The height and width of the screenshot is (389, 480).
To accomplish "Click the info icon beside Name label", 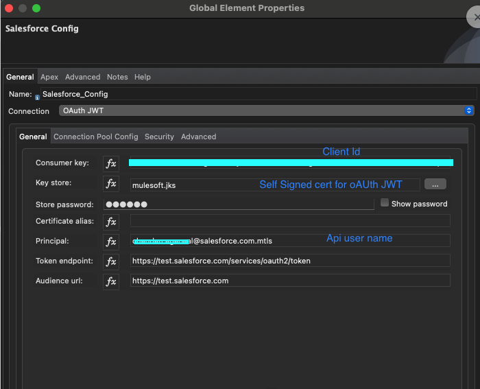I will point(37,97).
